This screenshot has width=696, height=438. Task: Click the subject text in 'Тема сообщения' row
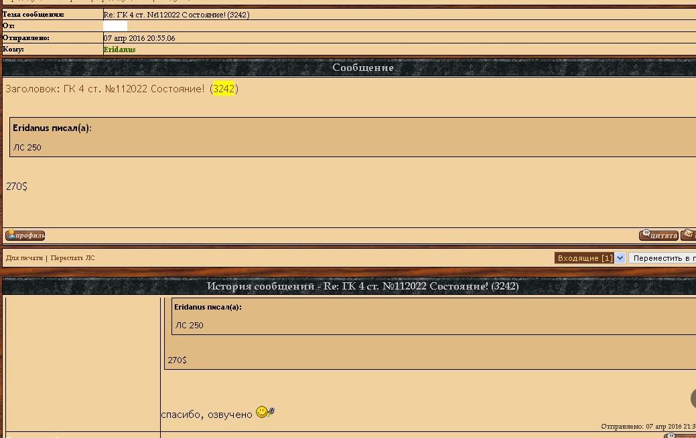tap(176, 15)
